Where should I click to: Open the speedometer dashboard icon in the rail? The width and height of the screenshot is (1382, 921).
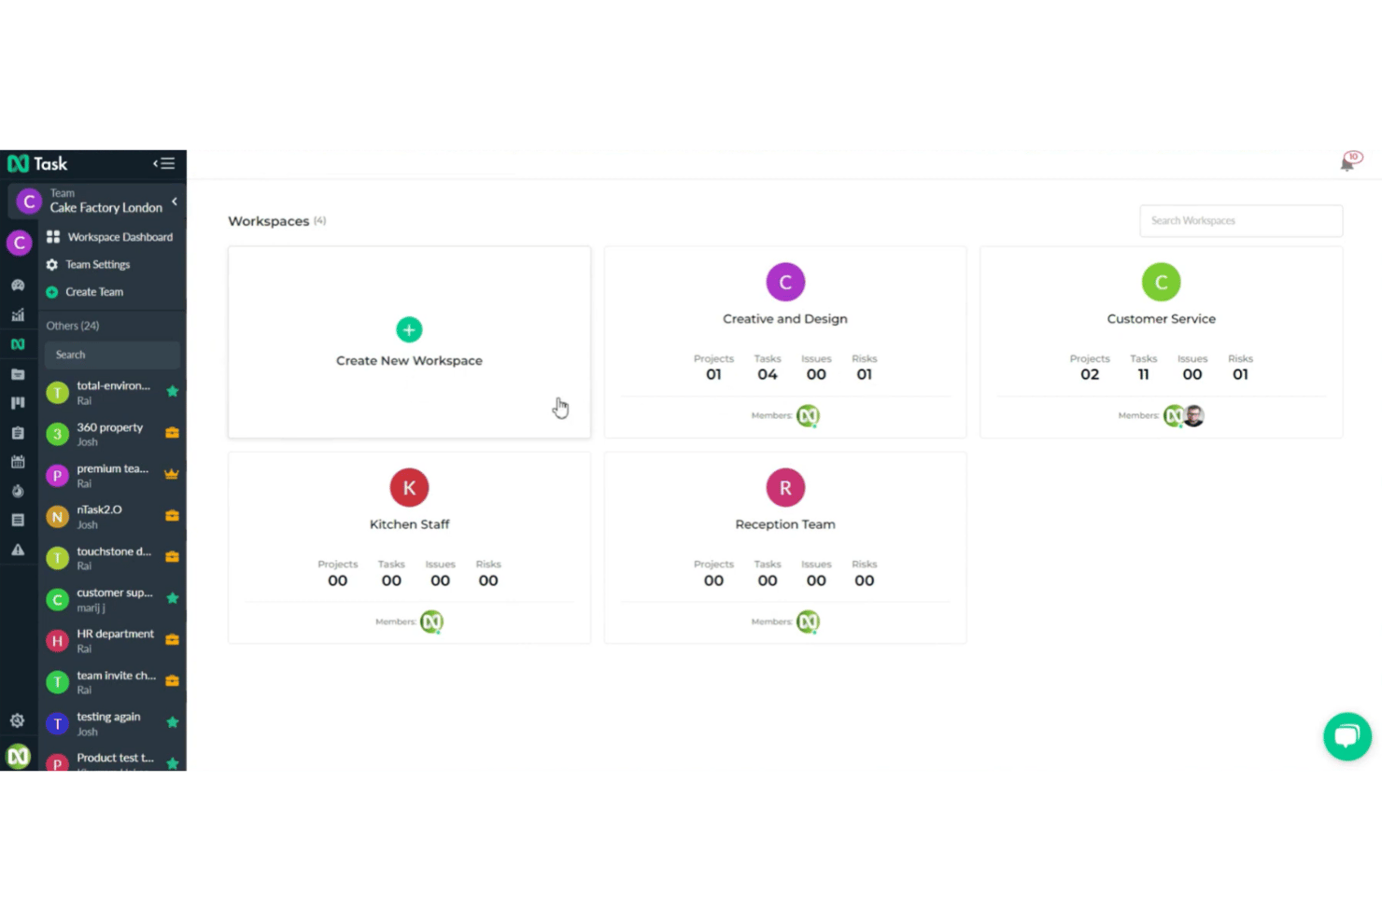click(18, 286)
